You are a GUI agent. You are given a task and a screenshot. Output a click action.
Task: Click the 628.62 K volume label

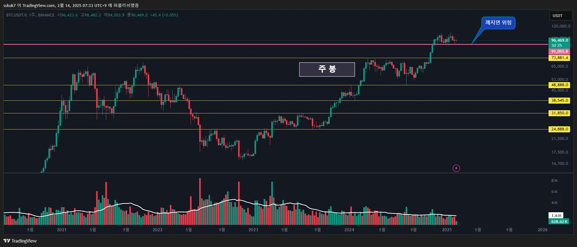coord(559,222)
